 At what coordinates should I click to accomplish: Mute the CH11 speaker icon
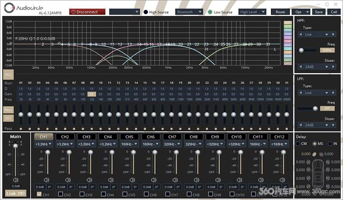(261, 180)
